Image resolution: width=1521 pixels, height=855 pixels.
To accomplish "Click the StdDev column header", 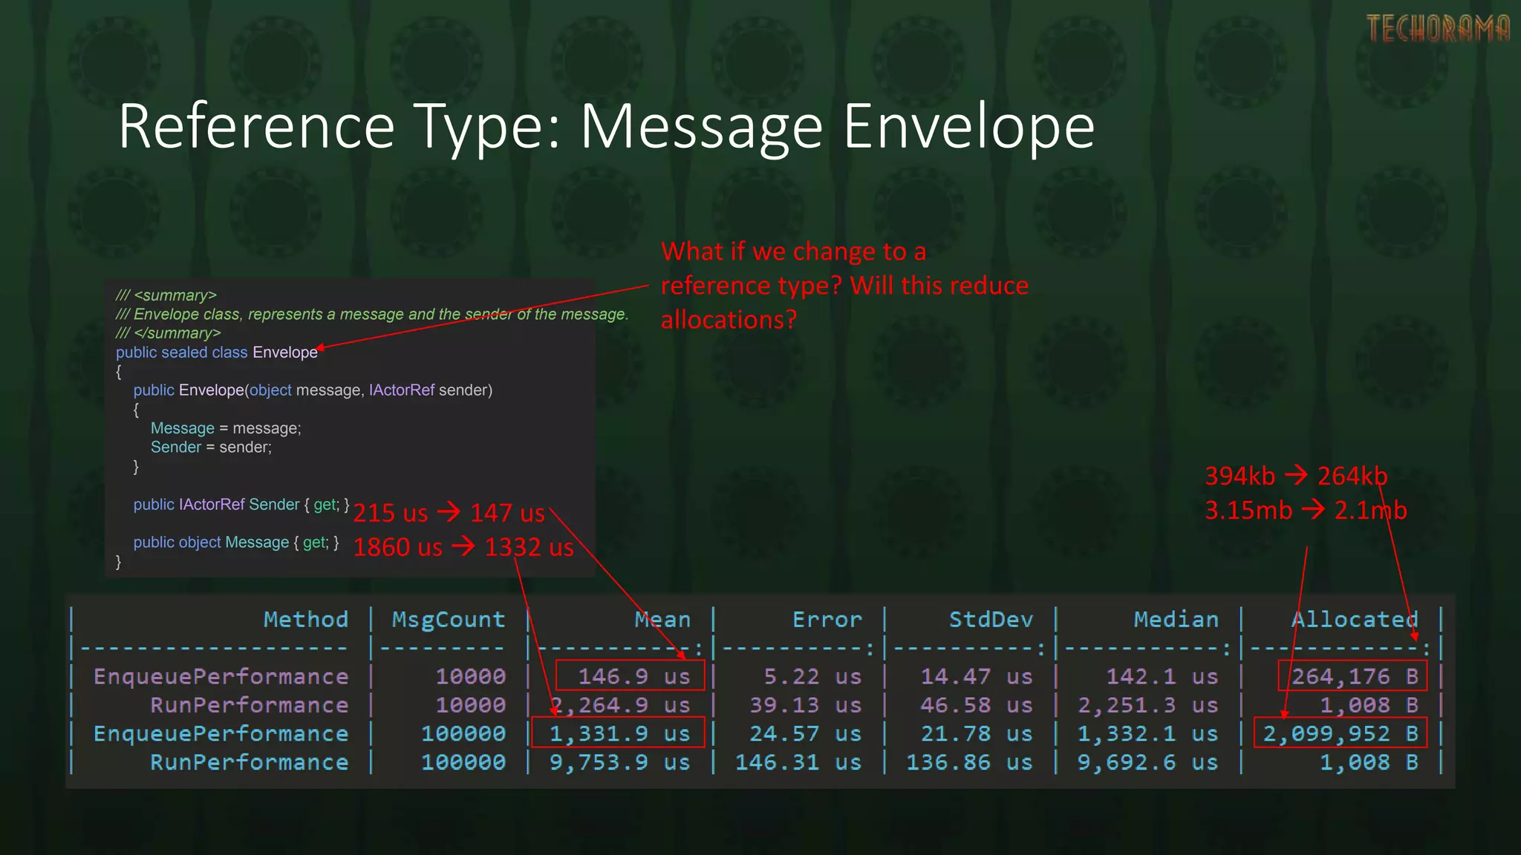I will coord(991,620).
